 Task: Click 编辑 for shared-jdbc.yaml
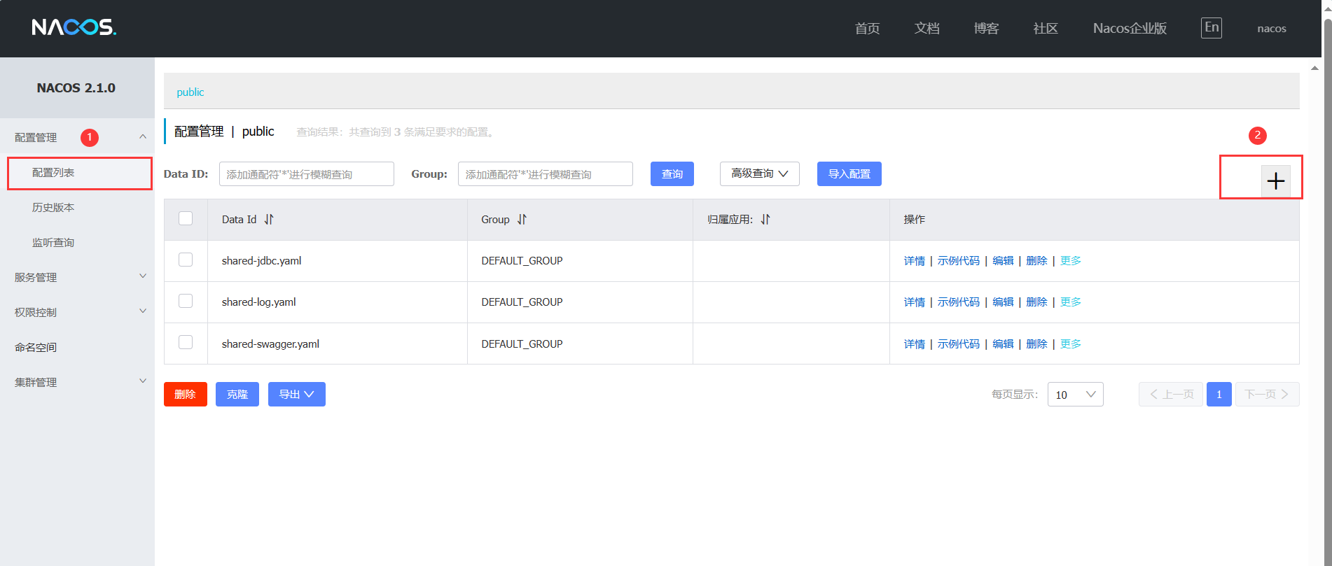coord(1003,261)
